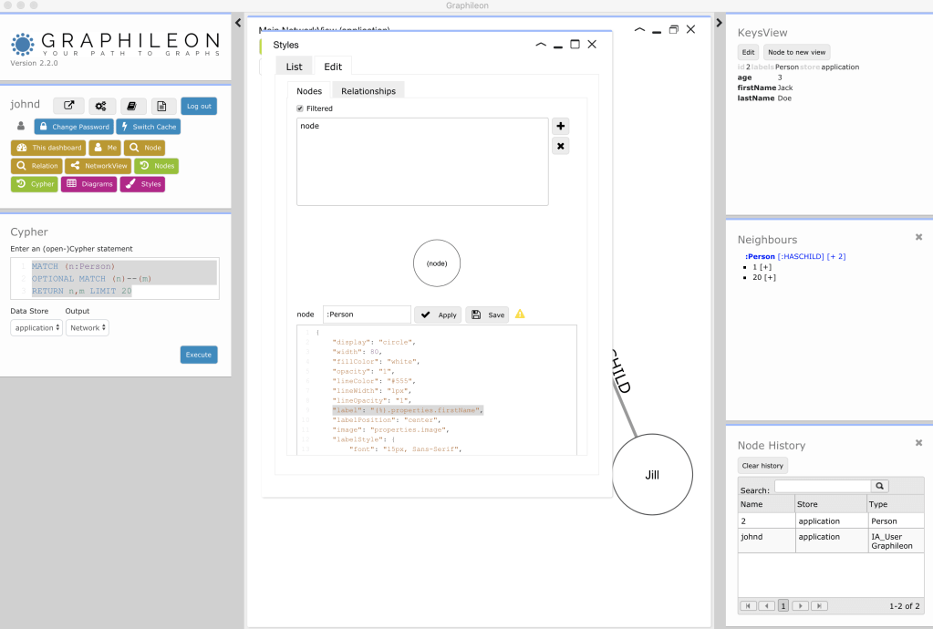The image size is (933, 629).
Task: Add a node style with plus icon
Action: pos(561,127)
